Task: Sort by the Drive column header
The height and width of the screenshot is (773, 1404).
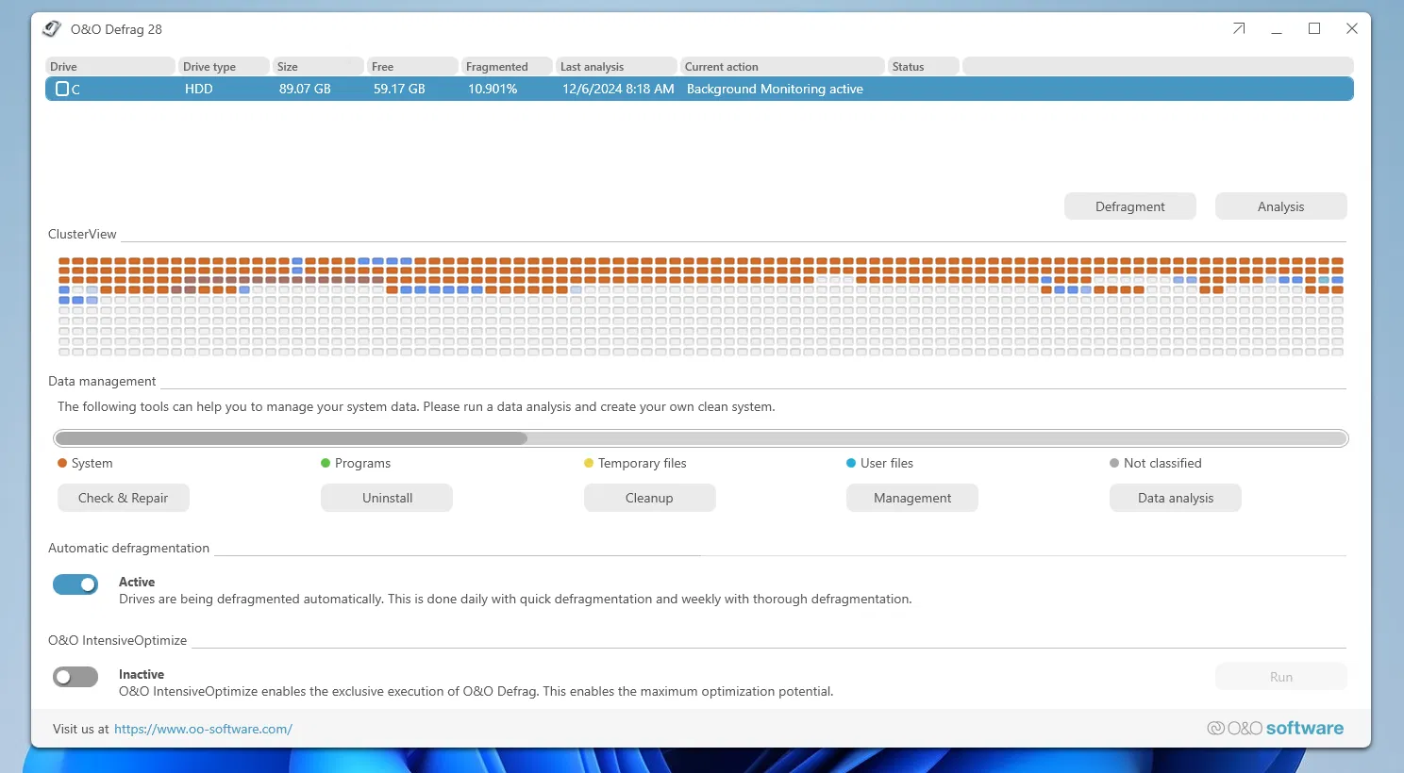Action: 110,66
